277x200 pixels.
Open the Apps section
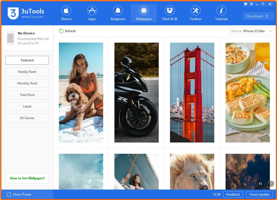click(x=92, y=13)
